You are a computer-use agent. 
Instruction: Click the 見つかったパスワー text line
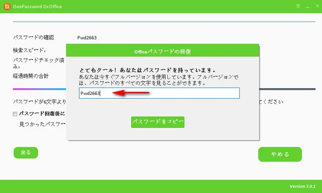42,124
